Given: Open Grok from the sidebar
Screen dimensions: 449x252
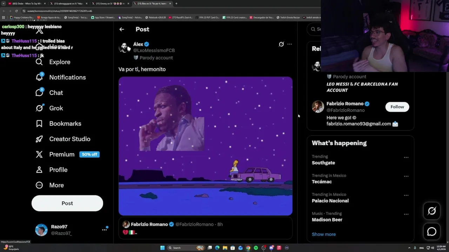Looking at the screenshot, I should tap(49, 108).
